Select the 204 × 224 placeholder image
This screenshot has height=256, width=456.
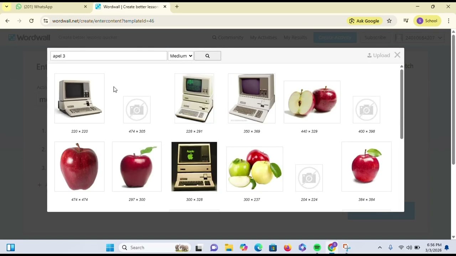click(x=309, y=178)
